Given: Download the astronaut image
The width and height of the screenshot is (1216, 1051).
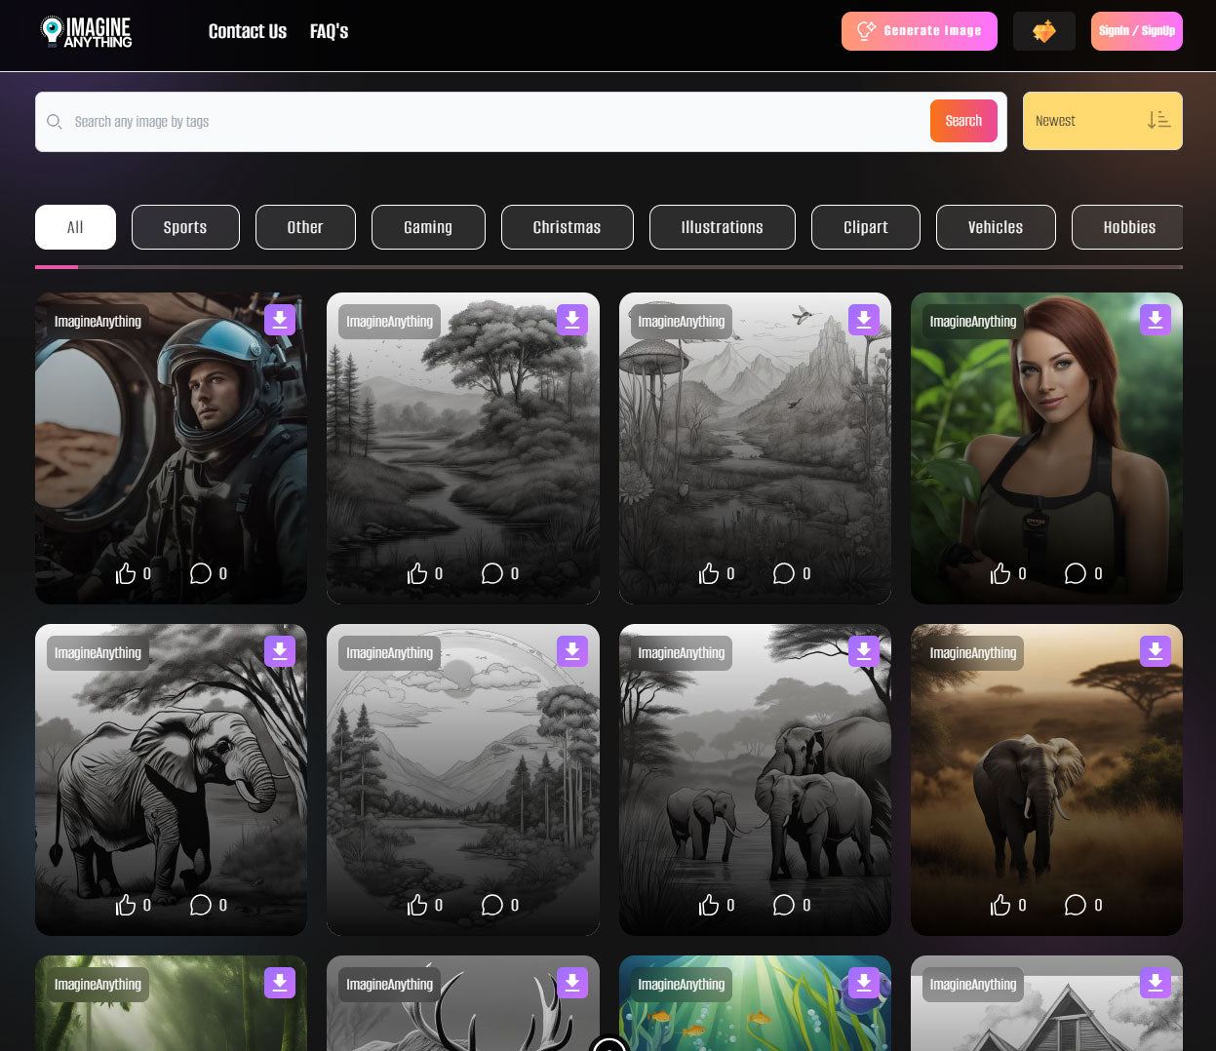Looking at the screenshot, I should tap(280, 320).
